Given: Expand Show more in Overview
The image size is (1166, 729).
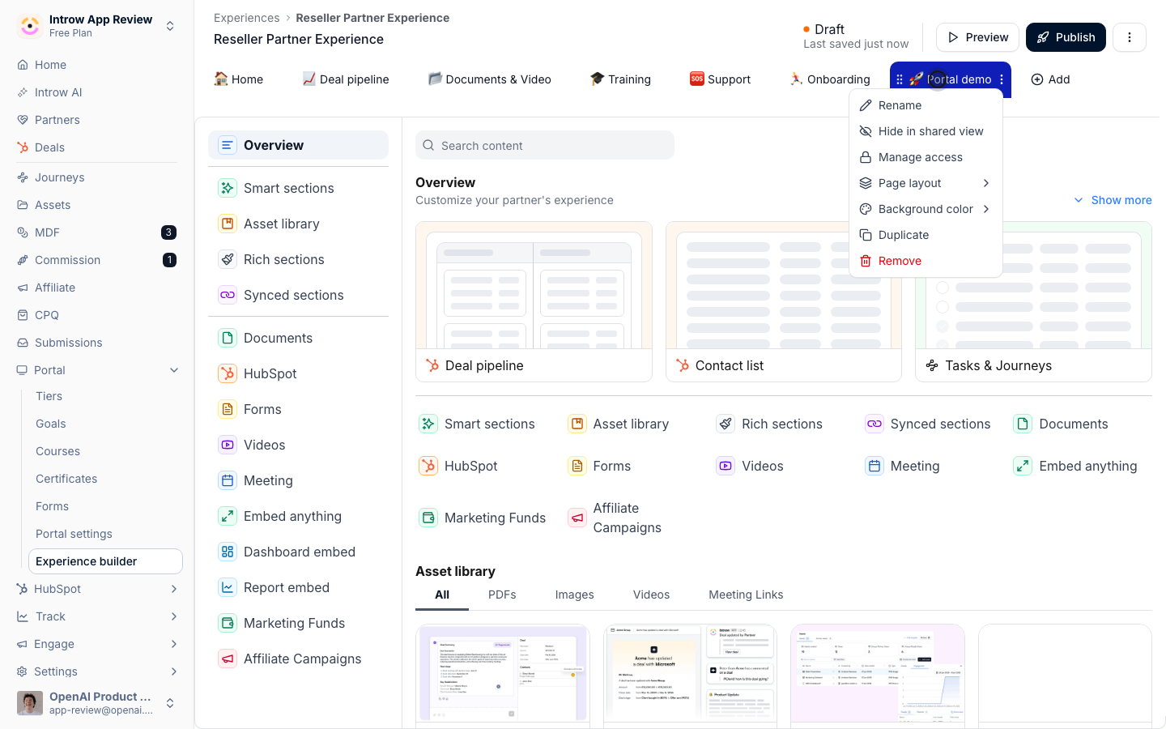Looking at the screenshot, I should coord(1113,200).
